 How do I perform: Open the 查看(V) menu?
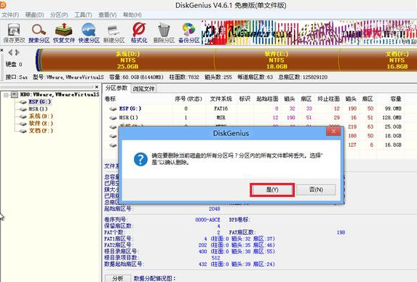click(x=108, y=15)
